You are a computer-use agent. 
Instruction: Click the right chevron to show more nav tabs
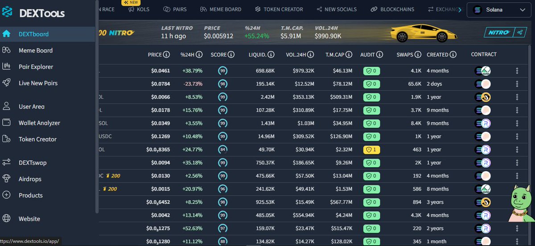[x=459, y=10]
